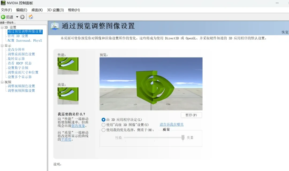Collapse the 显示 tree node

pyautogui.click(x=2, y=46)
